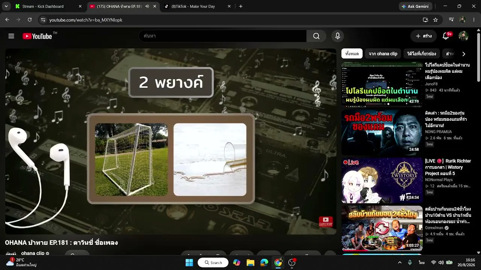Click the Windows taskbar Search box

[x=213, y=262]
